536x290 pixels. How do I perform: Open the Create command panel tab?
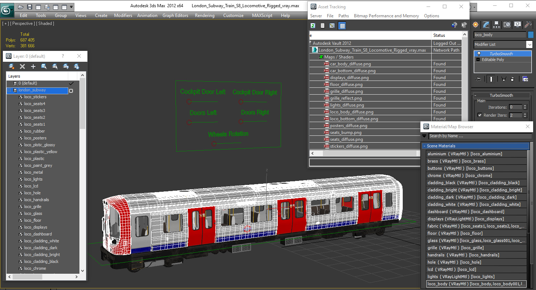[x=476, y=25]
